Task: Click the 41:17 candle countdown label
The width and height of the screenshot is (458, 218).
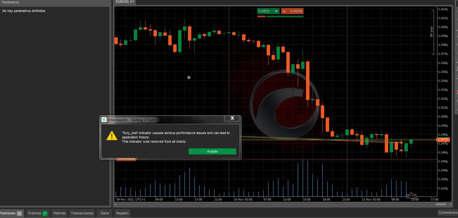Action: [411, 196]
